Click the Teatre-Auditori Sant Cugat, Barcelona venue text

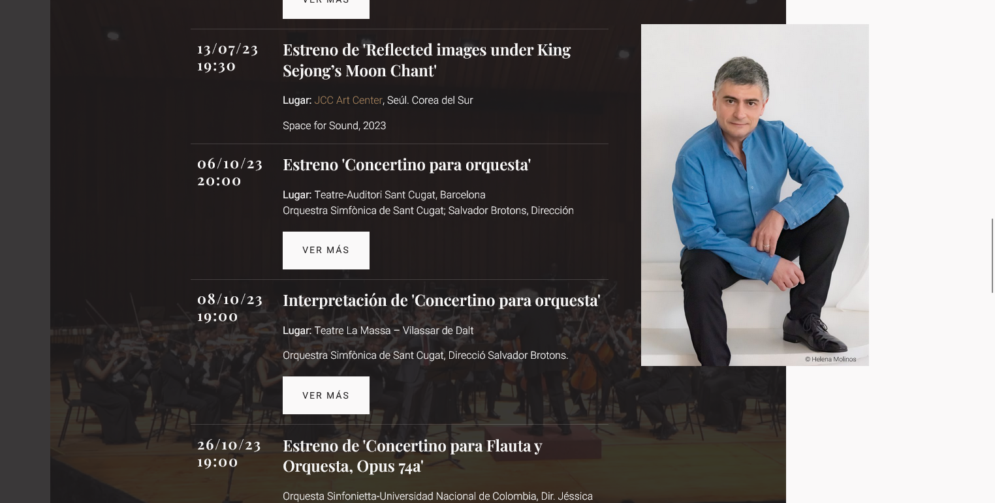[400, 195]
